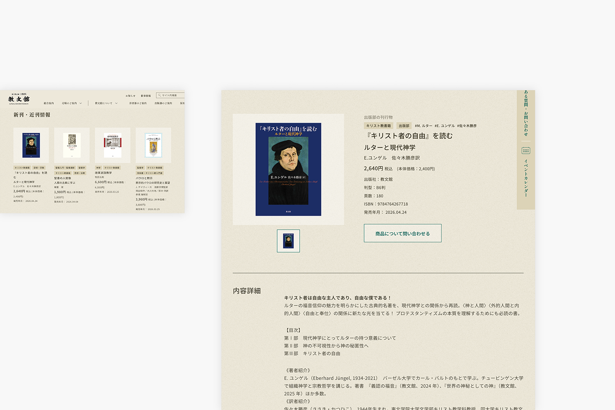Click the 教文館 logo in header
The height and width of the screenshot is (410, 615).
coord(19,99)
